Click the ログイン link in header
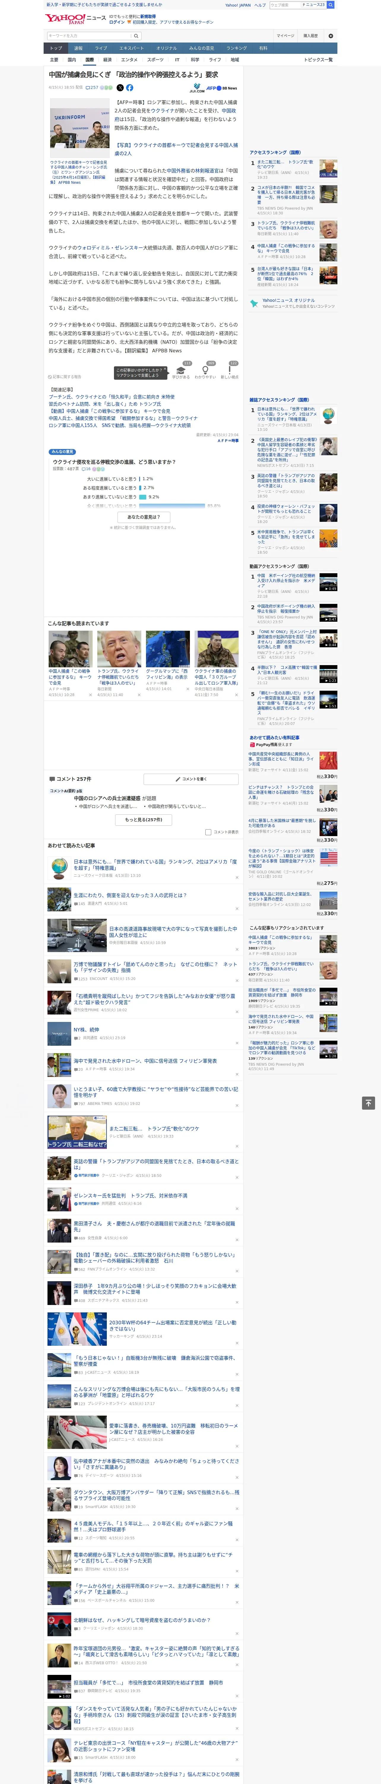This screenshot has height=1784, width=381. [117, 22]
